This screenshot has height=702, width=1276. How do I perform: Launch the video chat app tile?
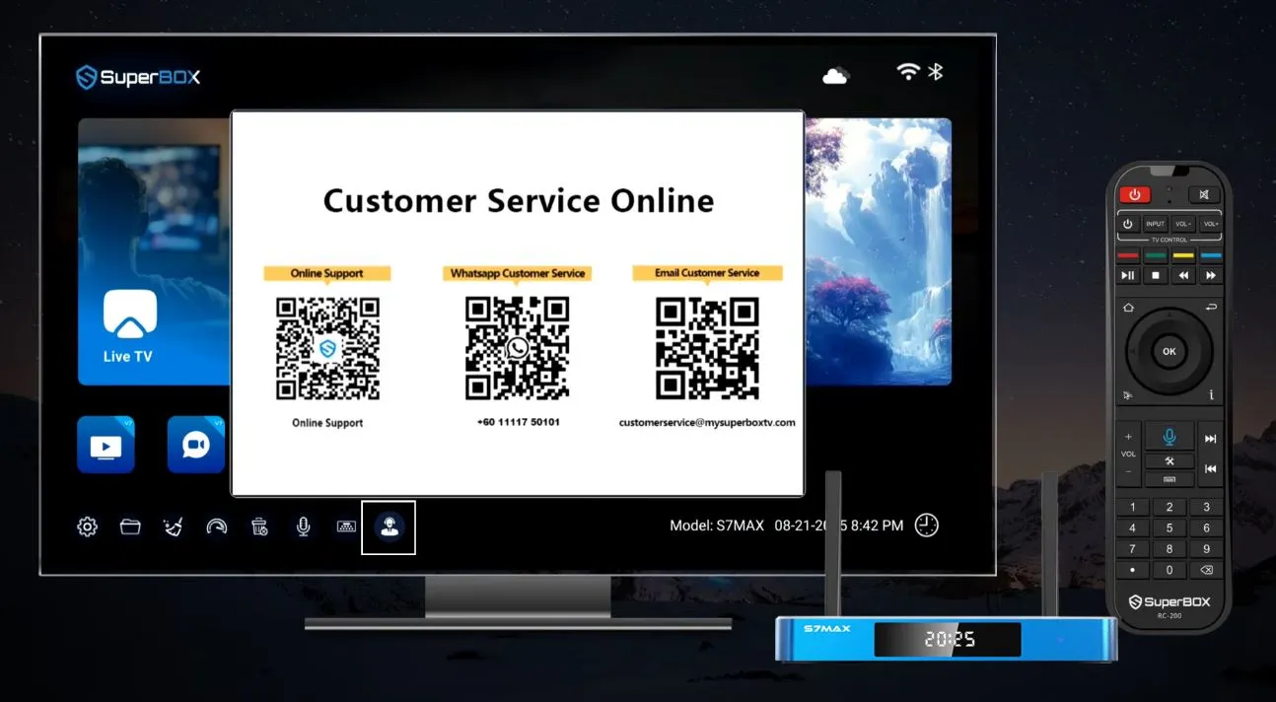195,445
